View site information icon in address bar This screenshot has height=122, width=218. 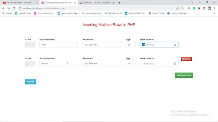(20, 8)
